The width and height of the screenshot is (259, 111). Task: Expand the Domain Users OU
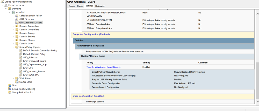click(x=13, y=44)
